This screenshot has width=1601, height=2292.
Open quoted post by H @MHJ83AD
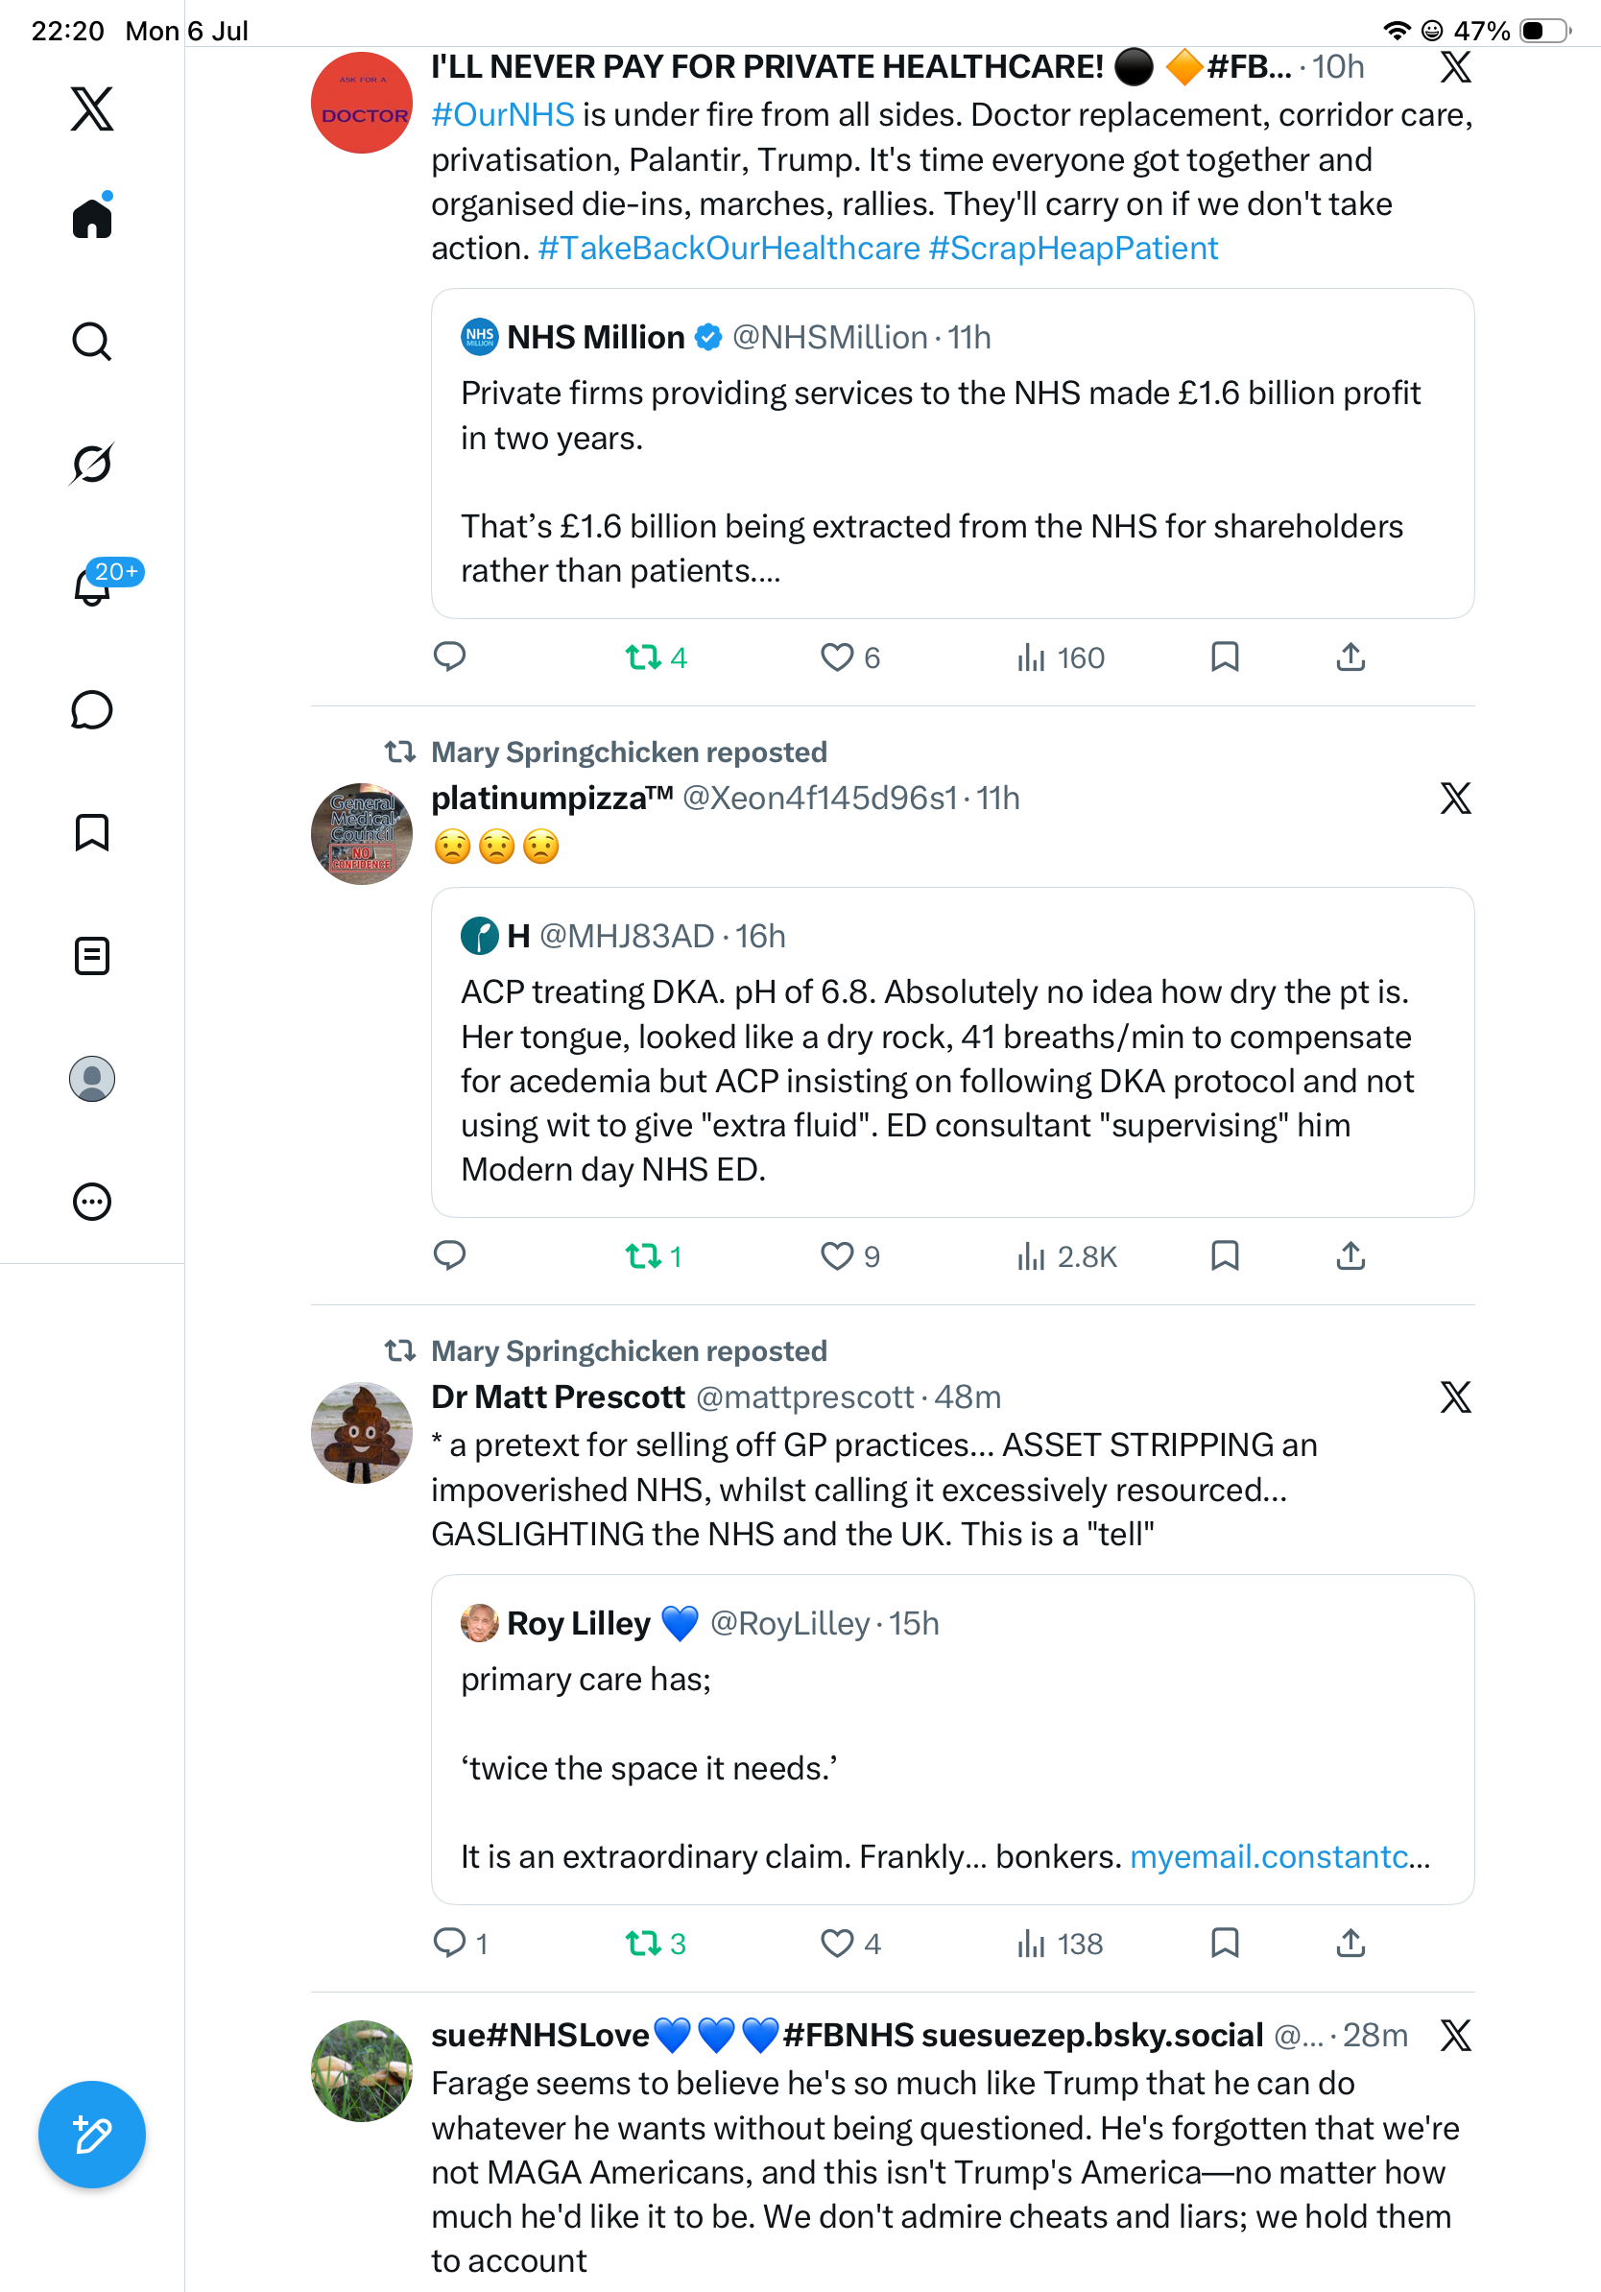click(952, 1052)
